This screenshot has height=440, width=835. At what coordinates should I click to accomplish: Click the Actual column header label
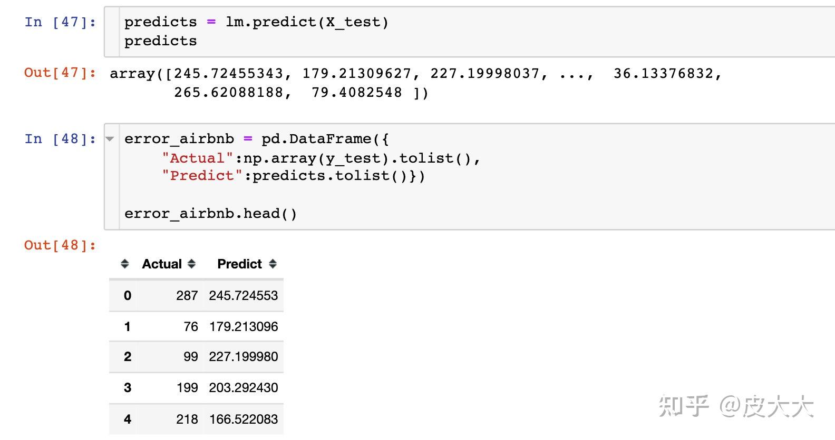(x=162, y=264)
